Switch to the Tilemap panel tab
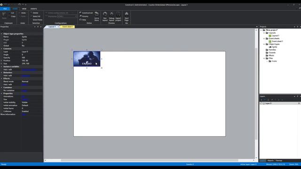The height and width of the screenshot is (169, 301). (279, 161)
